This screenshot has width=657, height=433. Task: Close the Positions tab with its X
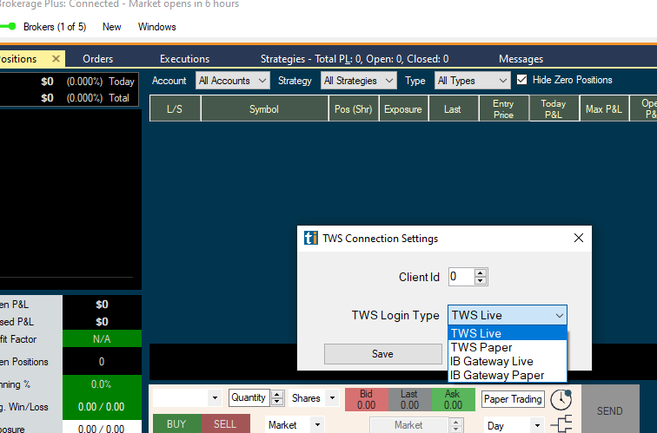[x=56, y=58]
